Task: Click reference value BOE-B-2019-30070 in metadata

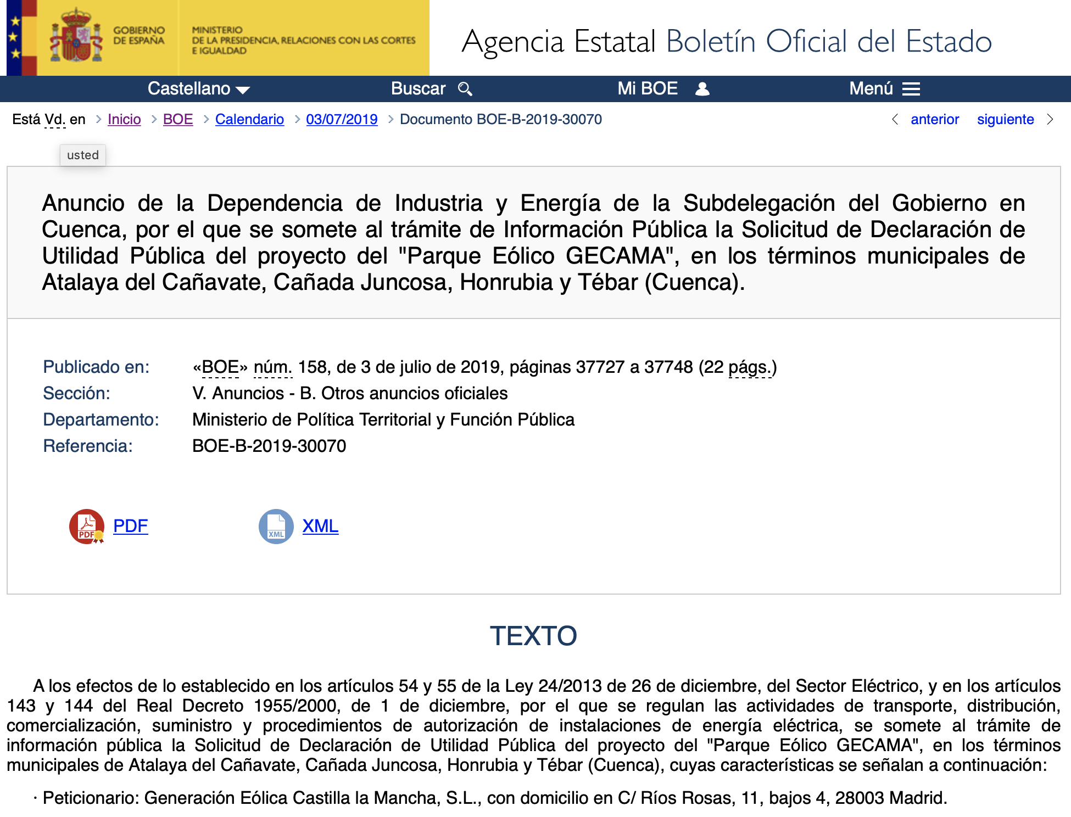Action: coord(269,446)
